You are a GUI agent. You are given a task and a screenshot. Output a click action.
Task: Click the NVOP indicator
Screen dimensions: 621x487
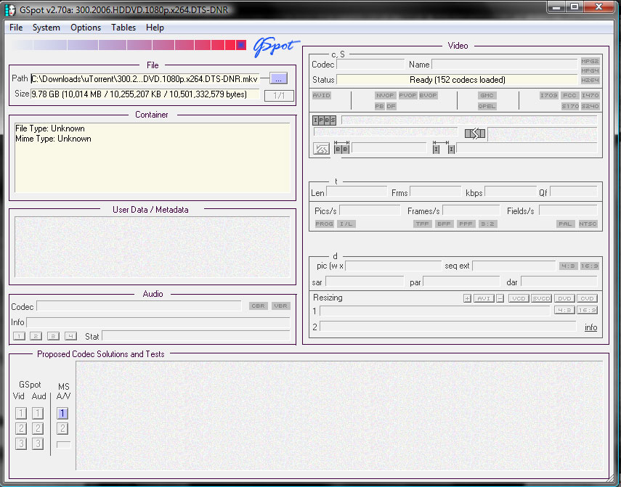coord(385,95)
